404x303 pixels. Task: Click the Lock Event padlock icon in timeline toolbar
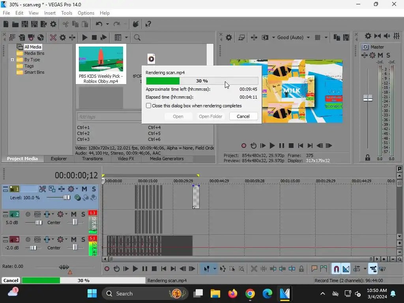pos(301,269)
